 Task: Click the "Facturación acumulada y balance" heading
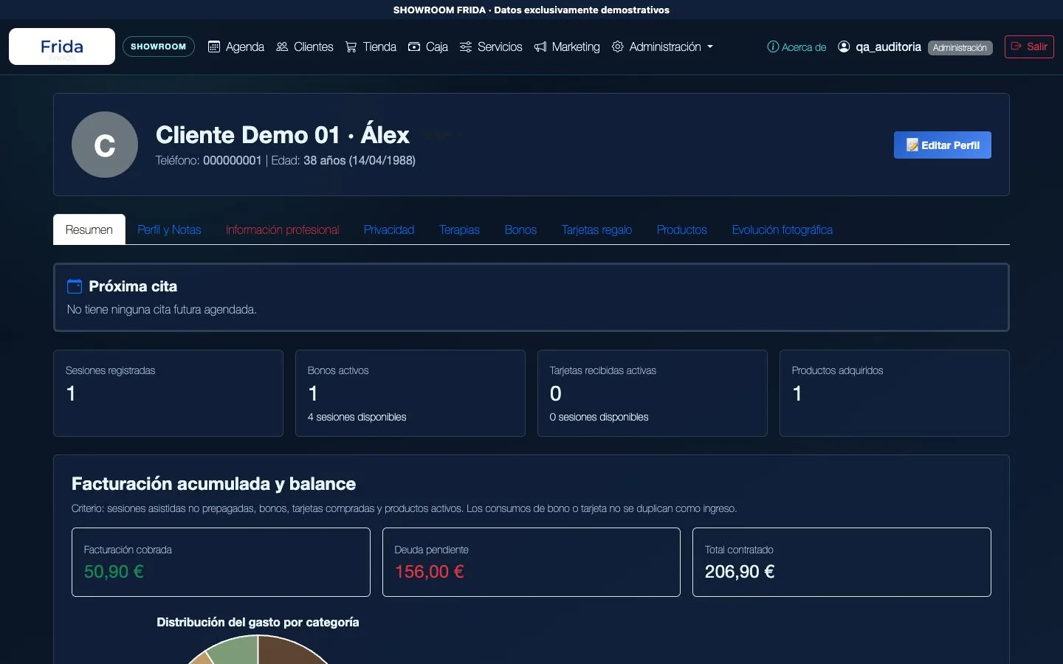[x=214, y=484]
